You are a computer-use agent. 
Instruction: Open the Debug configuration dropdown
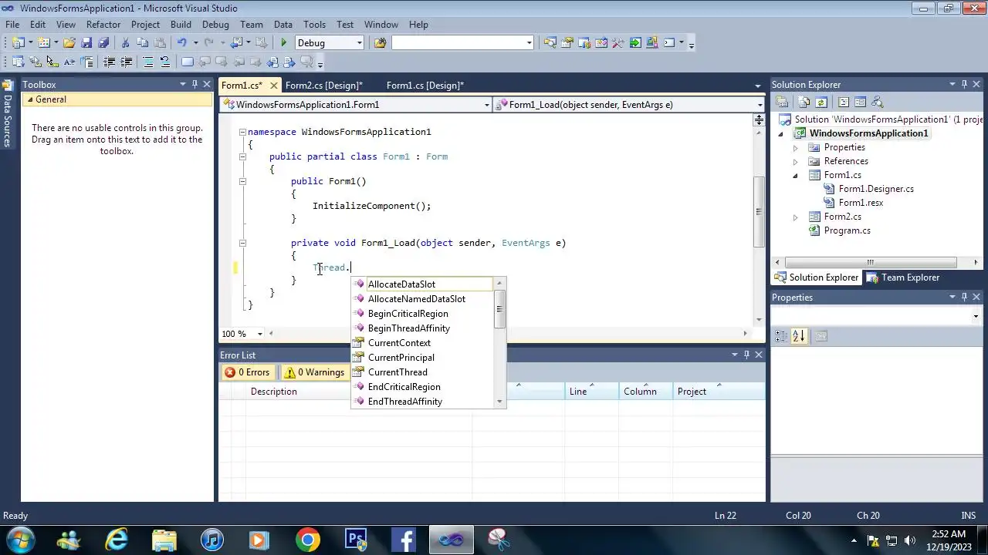pyautogui.click(x=359, y=43)
